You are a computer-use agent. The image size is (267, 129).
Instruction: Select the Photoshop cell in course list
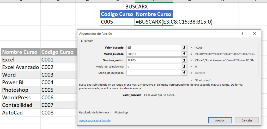click(x=20, y=90)
